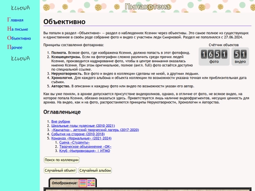
Task: Click the bold Авторство. principle text
Action: click(60, 86)
